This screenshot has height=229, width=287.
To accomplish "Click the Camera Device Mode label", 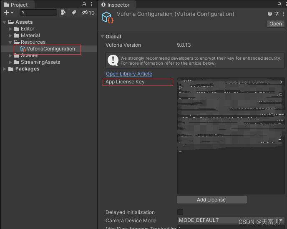I will click(131, 221).
